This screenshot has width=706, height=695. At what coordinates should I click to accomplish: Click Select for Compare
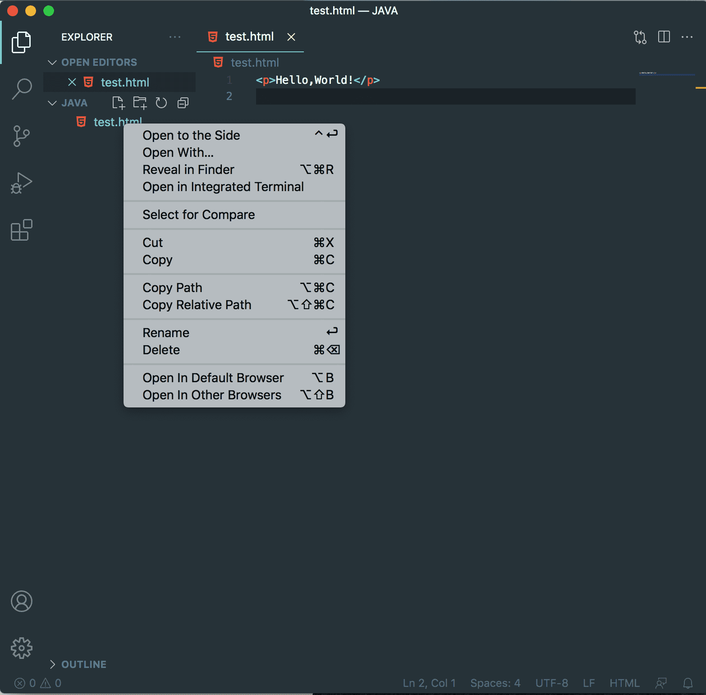234,215
